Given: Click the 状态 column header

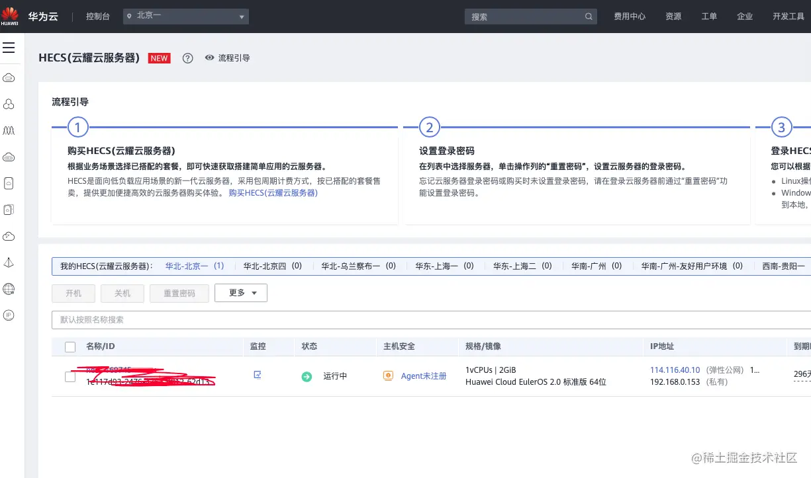Looking at the screenshot, I should click(x=309, y=346).
